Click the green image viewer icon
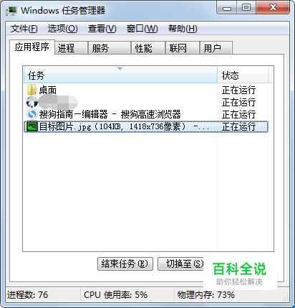 click(x=32, y=126)
